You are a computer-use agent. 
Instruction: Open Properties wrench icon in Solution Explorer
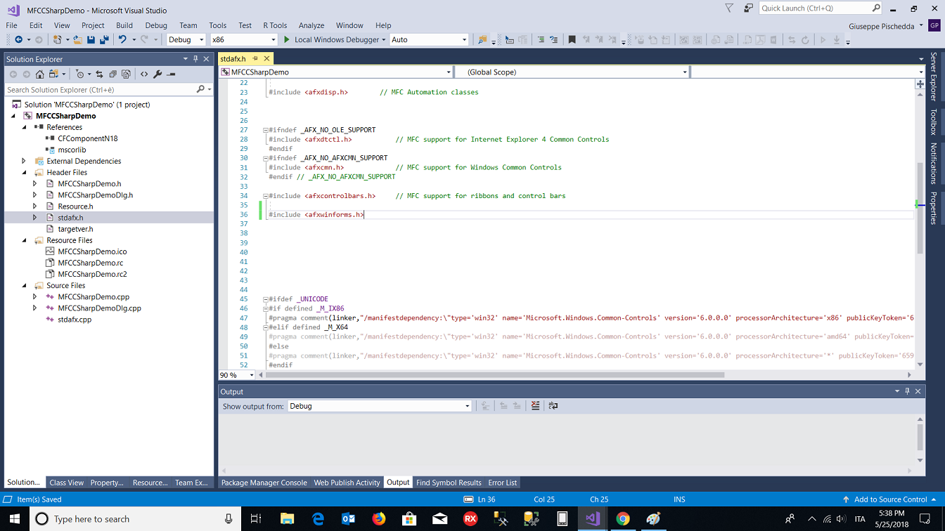tap(157, 74)
